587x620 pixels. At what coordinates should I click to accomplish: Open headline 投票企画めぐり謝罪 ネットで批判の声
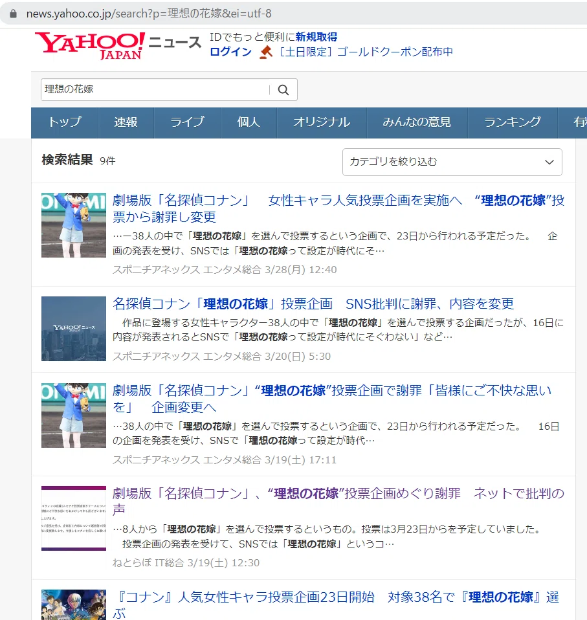338,502
